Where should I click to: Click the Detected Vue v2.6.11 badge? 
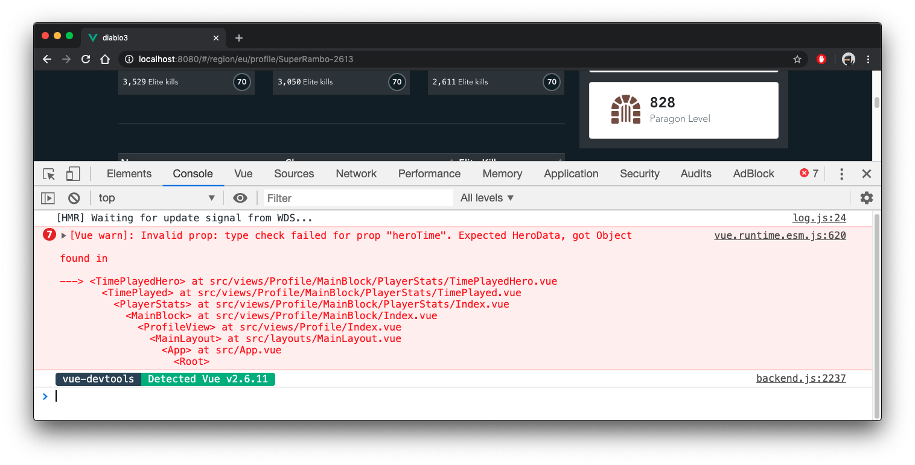(x=208, y=379)
